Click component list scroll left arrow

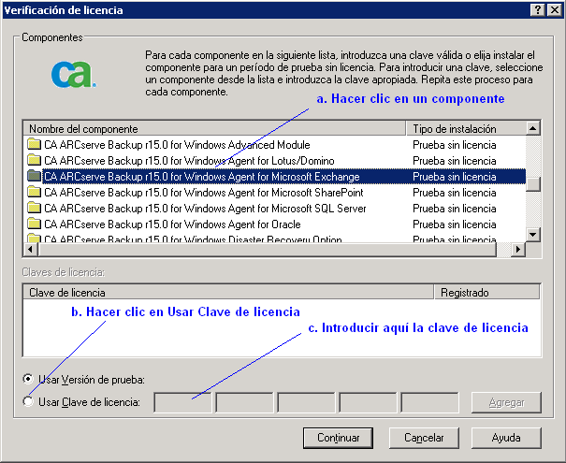[31, 249]
